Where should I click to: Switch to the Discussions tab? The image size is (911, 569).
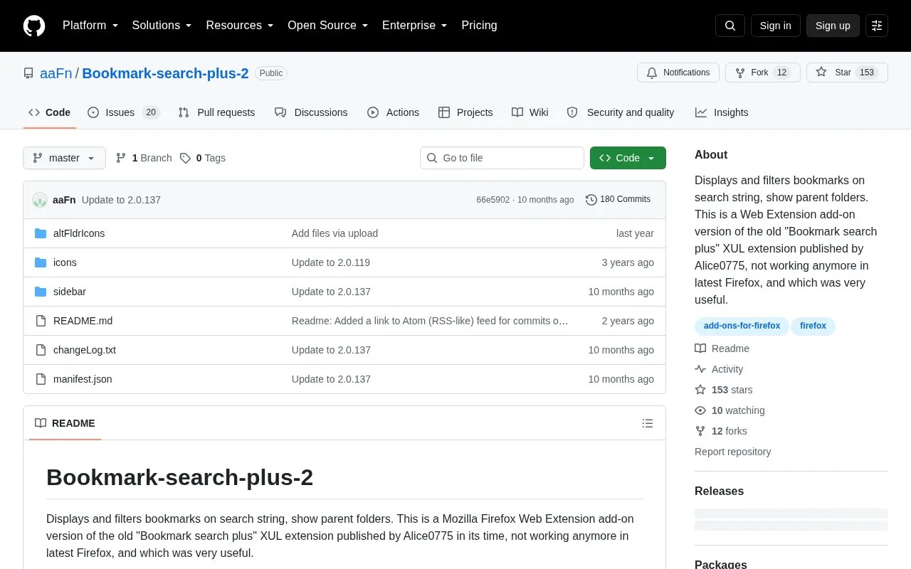click(x=311, y=112)
